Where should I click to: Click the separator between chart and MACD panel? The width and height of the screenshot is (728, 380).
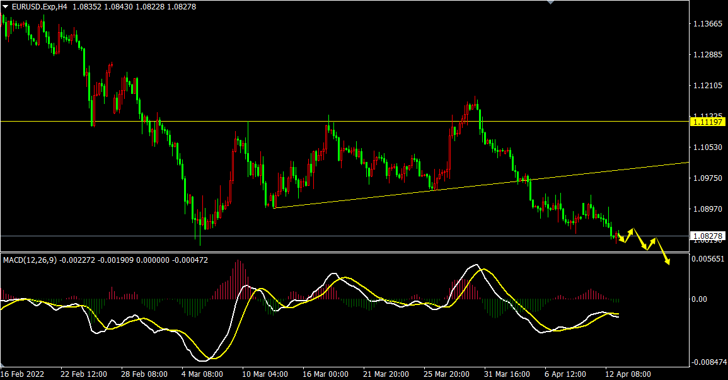click(x=344, y=252)
